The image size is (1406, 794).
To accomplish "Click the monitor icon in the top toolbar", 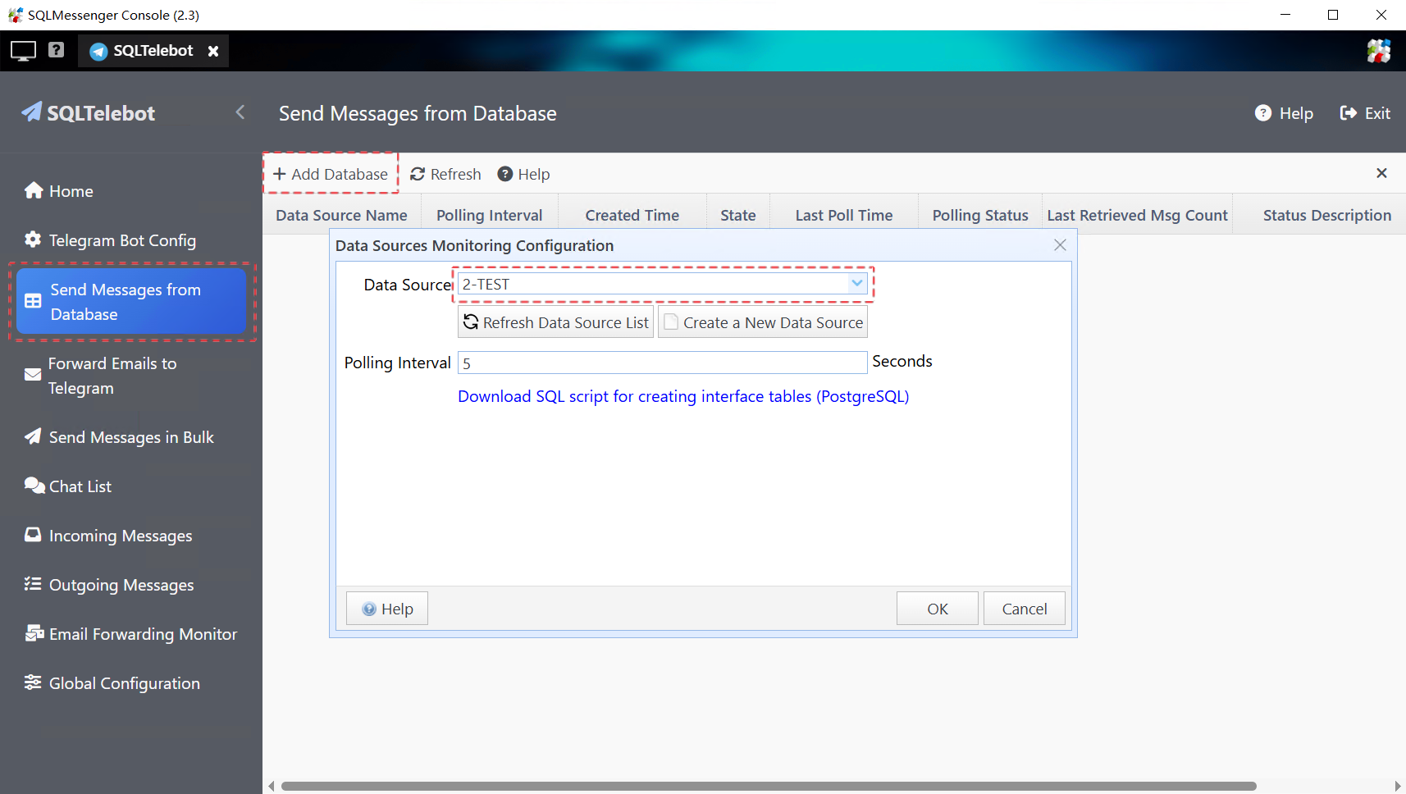I will 22,50.
